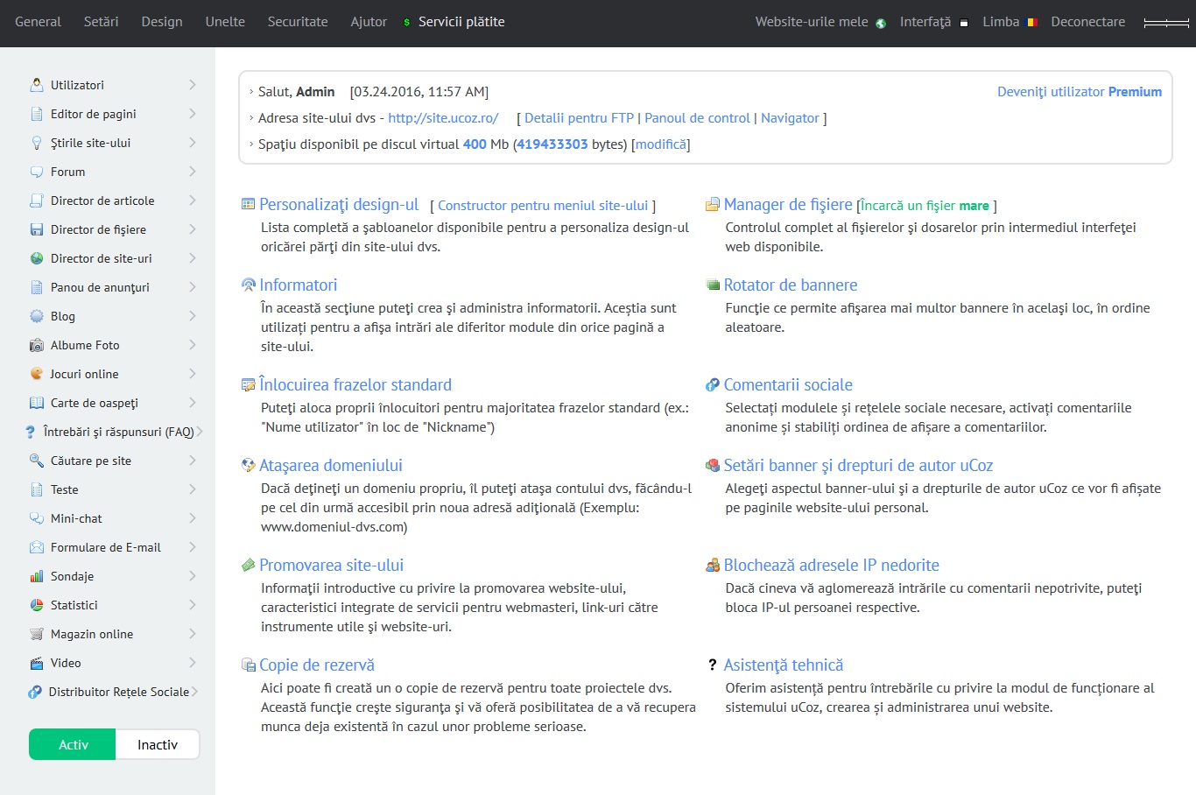Viewport: 1196px width, 795px height.
Task: Expand the Video module chevron
Action: (192, 663)
